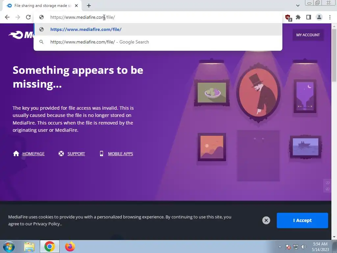Click the home icon beside HOMEPAGE
Image resolution: width=337 pixels, height=253 pixels.
[16, 154]
